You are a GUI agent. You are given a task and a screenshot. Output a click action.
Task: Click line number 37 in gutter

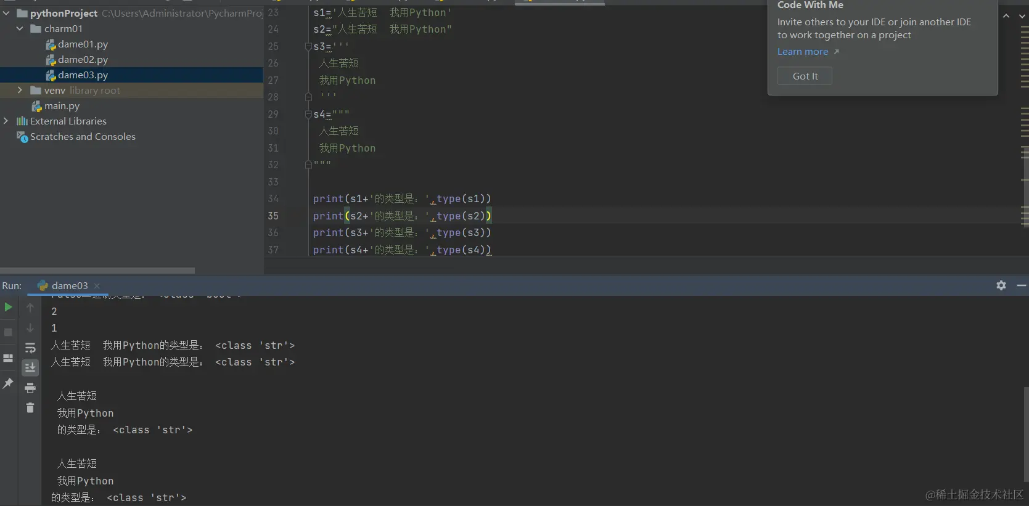click(x=273, y=250)
